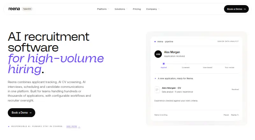Follow the SEE HOW link

click(x=73, y=126)
